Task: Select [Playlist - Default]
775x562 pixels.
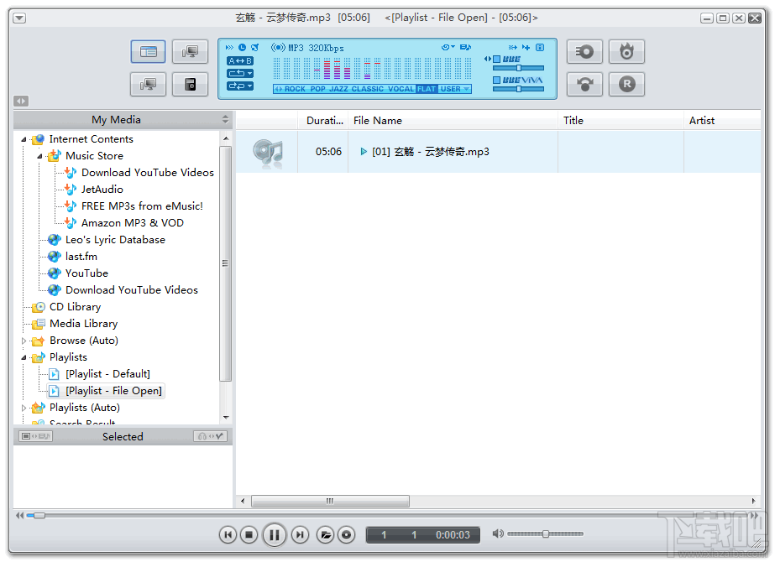Action: [107, 374]
